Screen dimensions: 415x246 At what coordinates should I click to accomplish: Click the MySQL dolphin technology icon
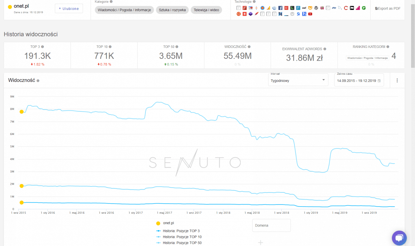coord(340,8)
